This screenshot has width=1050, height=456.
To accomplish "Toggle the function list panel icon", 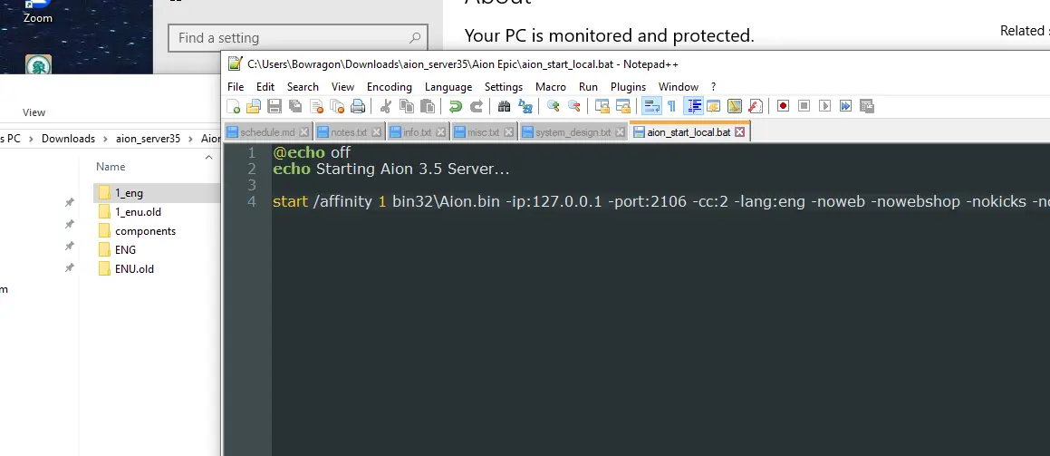I will (x=756, y=106).
